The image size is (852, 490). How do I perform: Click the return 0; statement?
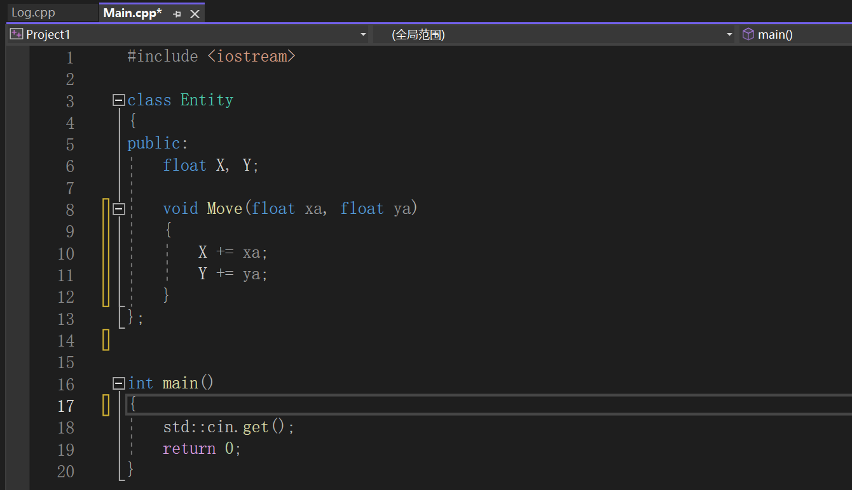[202, 449]
